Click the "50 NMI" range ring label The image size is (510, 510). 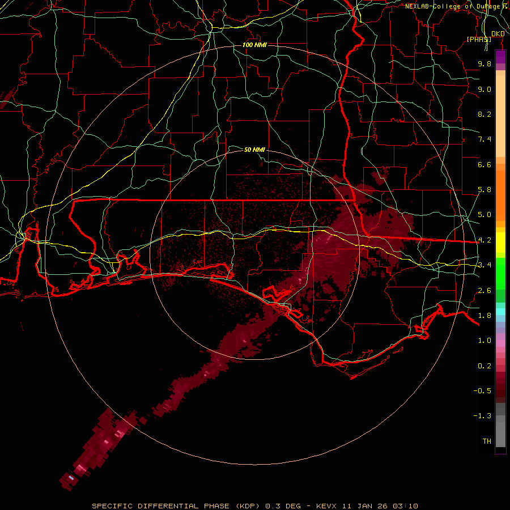pyautogui.click(x=254, y=150)
